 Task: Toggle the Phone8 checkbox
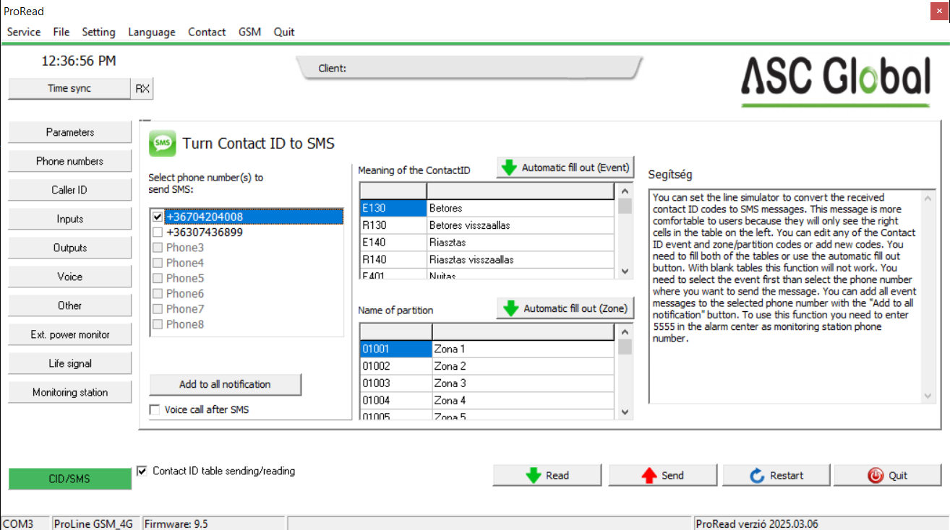tap(157, 324)
